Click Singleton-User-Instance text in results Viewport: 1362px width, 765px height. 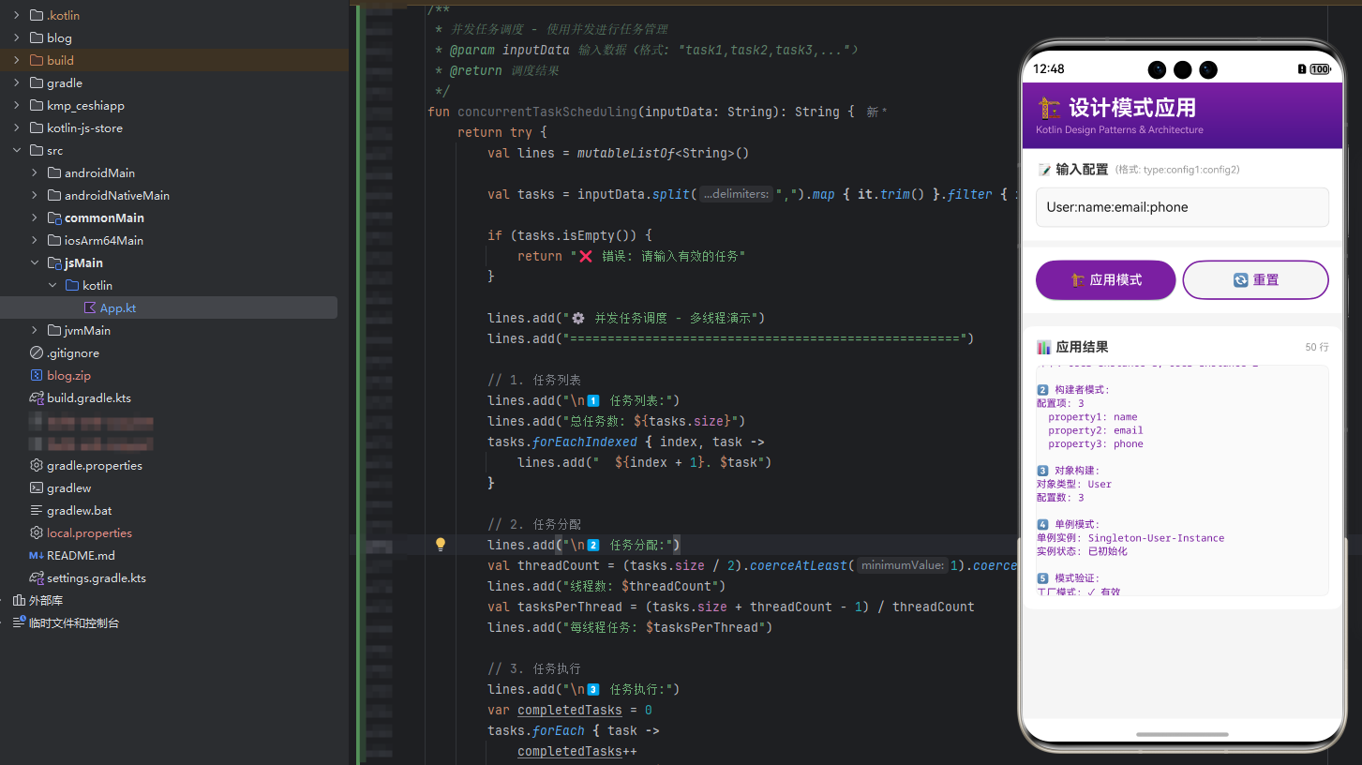click(x=1156, y=538)
